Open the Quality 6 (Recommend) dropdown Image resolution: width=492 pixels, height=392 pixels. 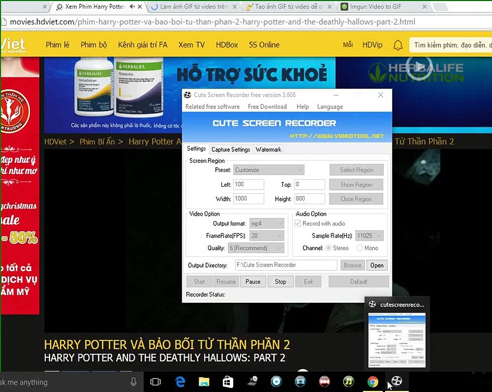[x=256, y=248]
